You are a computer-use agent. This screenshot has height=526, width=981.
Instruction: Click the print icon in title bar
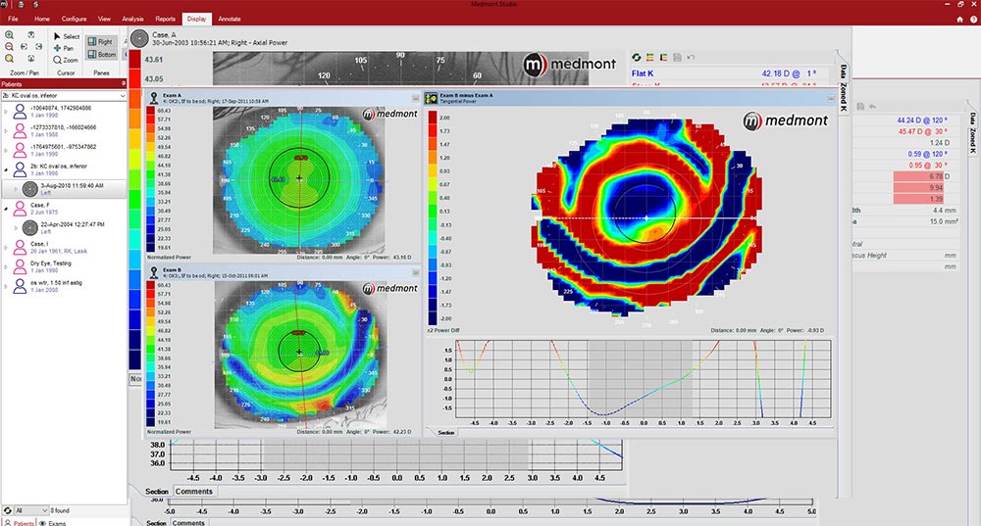tap(21, 4)
